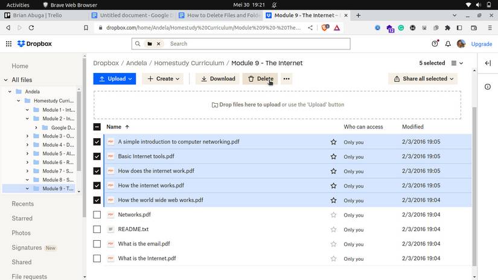Open Photos in sidebar
Screen dimensions: 498x280
(21, 233)
